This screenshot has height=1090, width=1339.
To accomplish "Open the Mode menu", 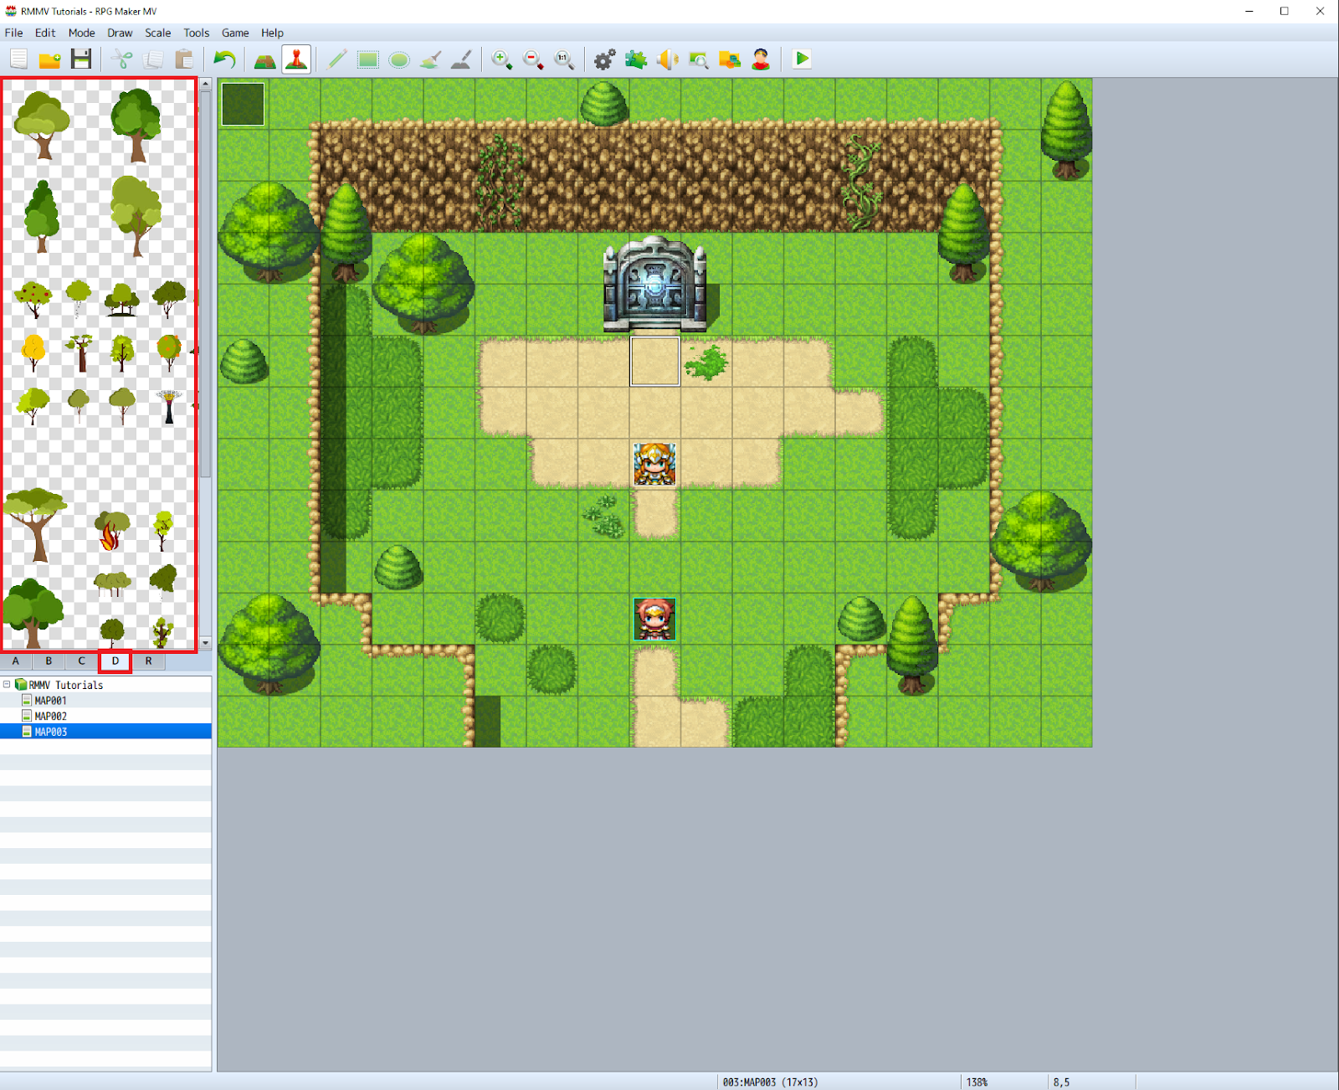I will [x=81, y=33].
